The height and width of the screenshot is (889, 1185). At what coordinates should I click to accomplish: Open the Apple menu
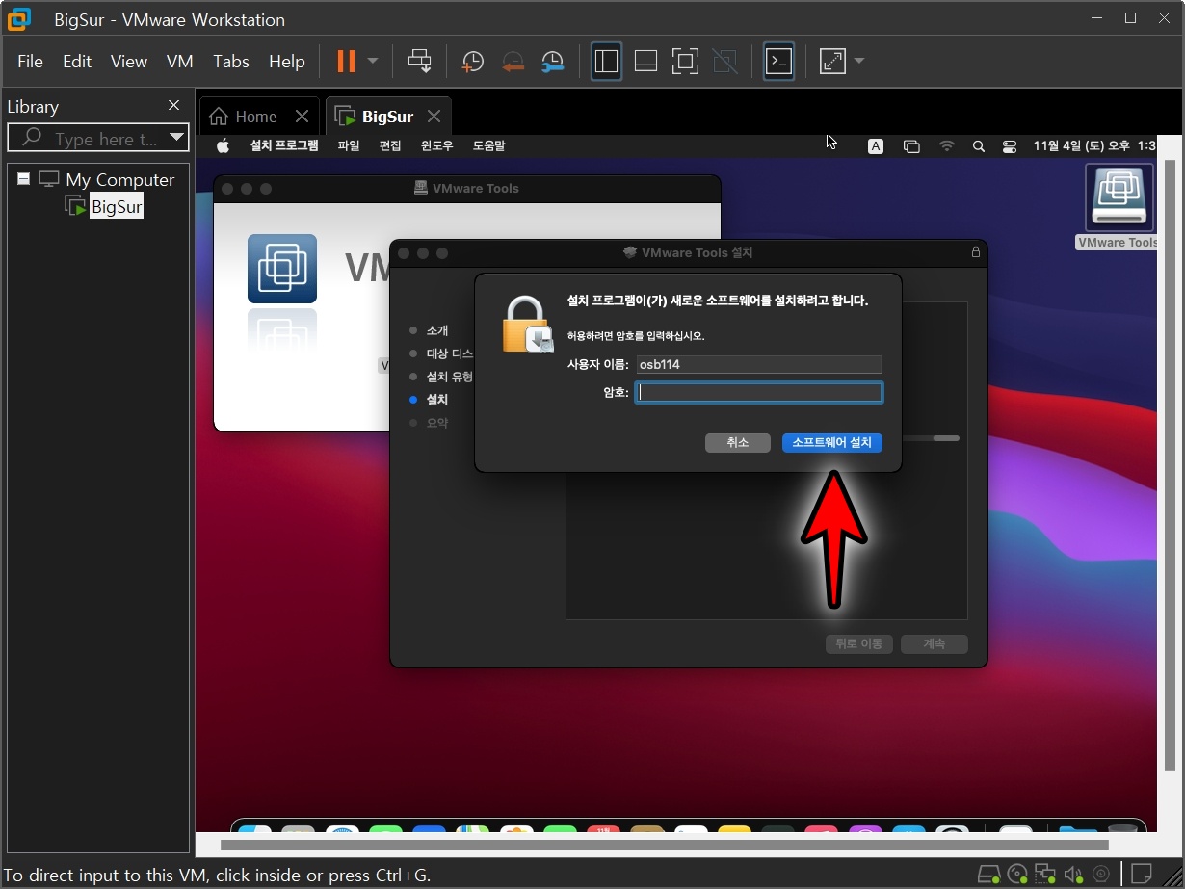(224, 145)
